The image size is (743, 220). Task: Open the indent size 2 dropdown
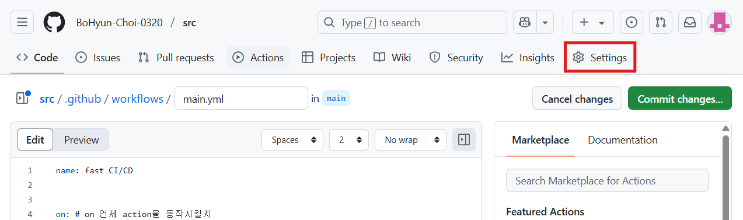point(349,140)
